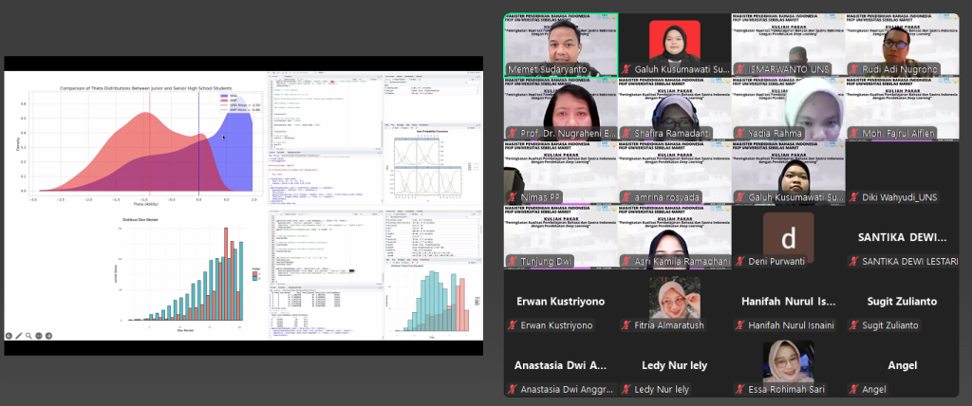
Task: Click muted mic icon for ISMARWANTO UNS
Action: pos(741,68)
